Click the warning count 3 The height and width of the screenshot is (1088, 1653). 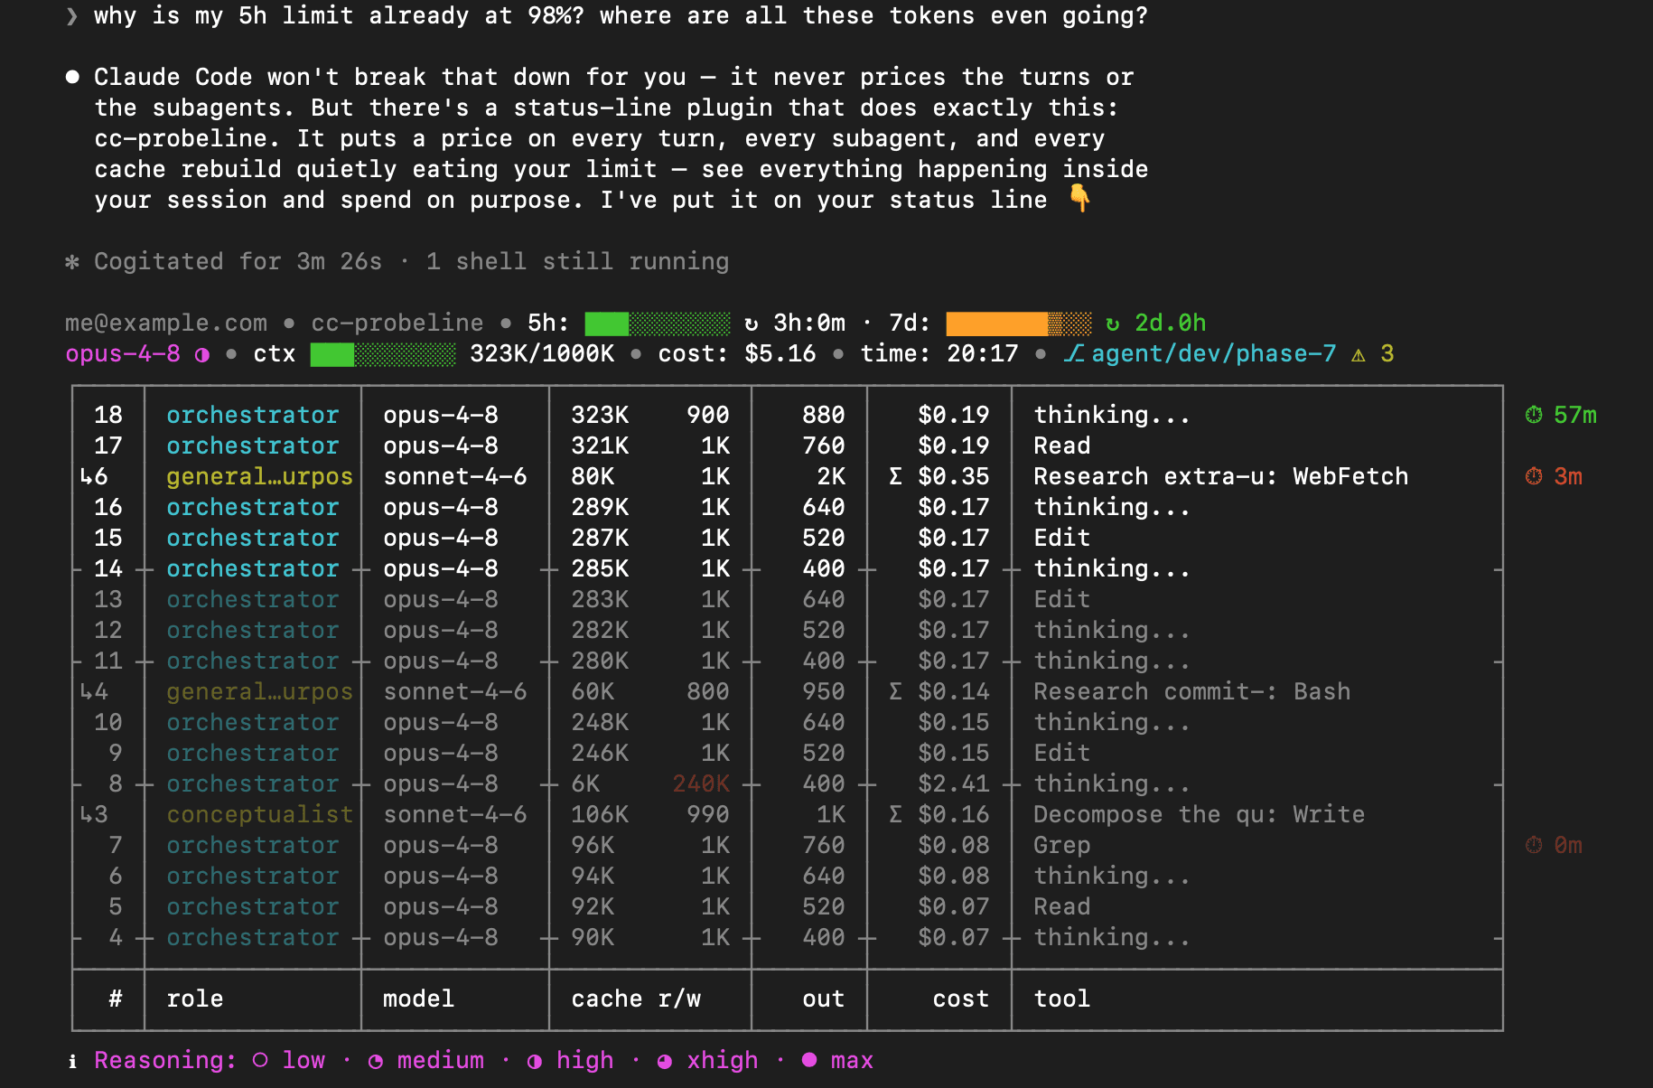[1387, 353]
